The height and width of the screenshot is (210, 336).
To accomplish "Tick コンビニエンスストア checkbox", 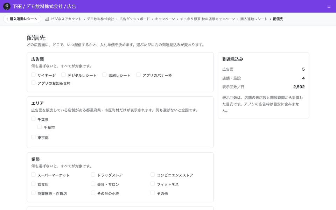I will pyautogui.click(x=153, y=175).
